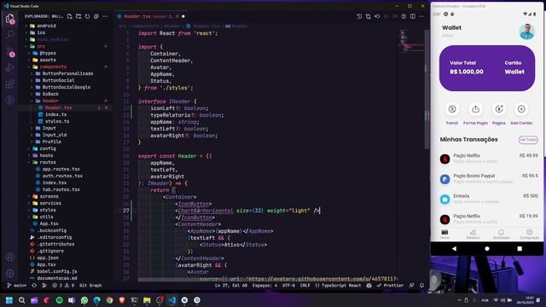Open Source Control view in activity bar

10,51
